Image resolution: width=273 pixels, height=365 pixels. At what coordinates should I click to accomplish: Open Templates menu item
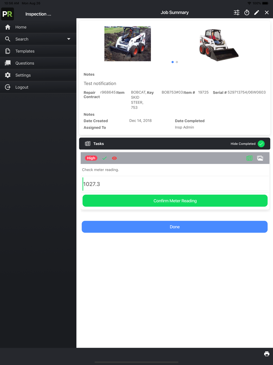pyautogui.click(x=38, y=51)
